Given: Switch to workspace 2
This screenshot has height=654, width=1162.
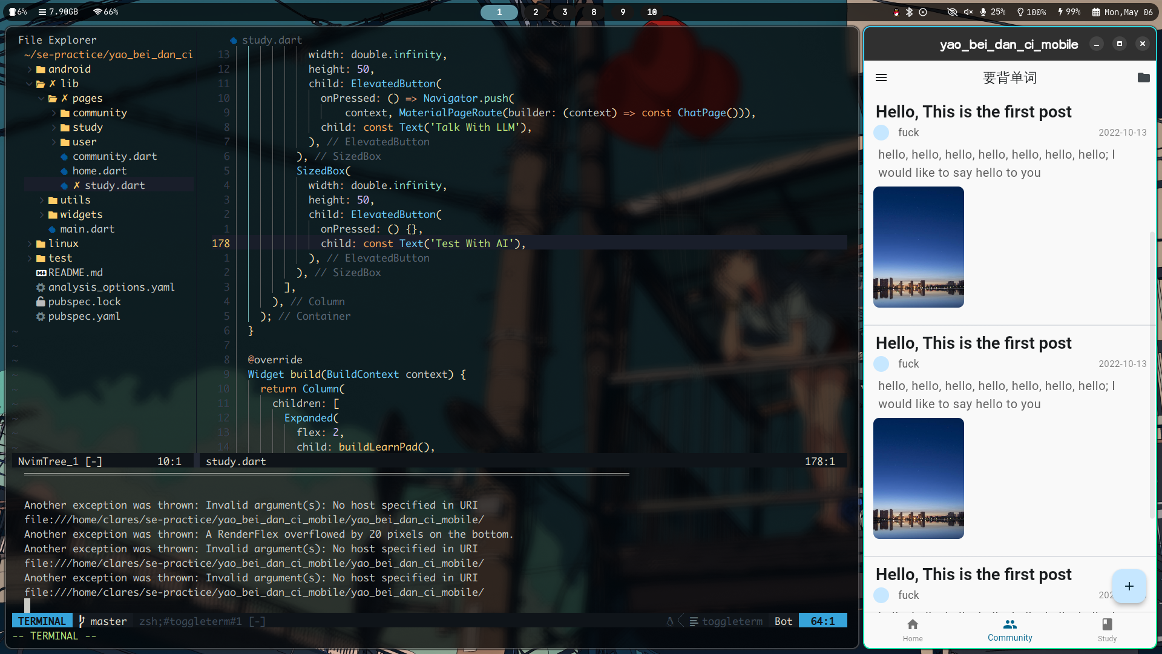Looking at the screenshot, I should tap(536, 12).
